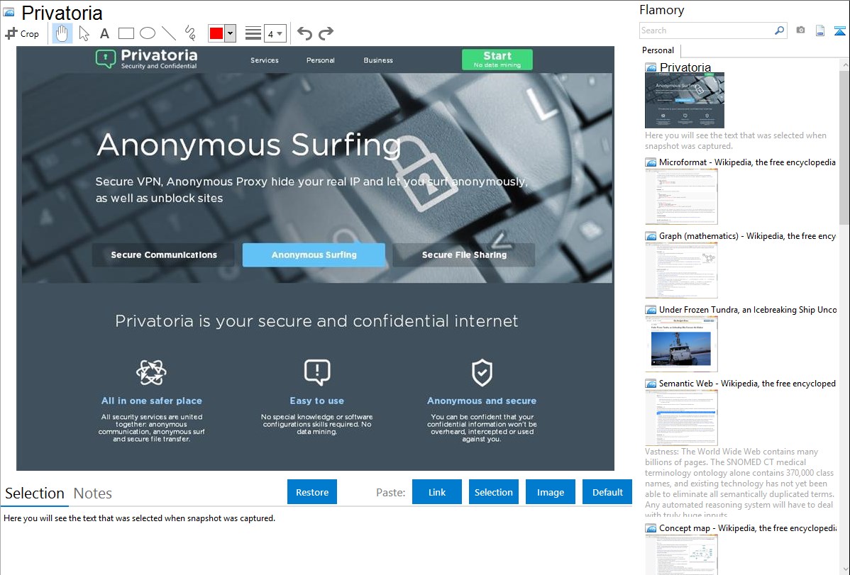Click the document page icon in Flamory
850x575 pixels.
point(820,30)
